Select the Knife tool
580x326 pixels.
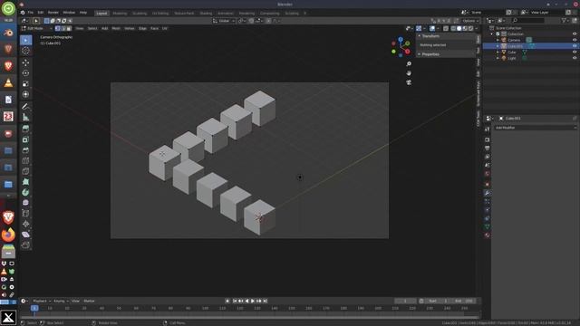(25, 171)
